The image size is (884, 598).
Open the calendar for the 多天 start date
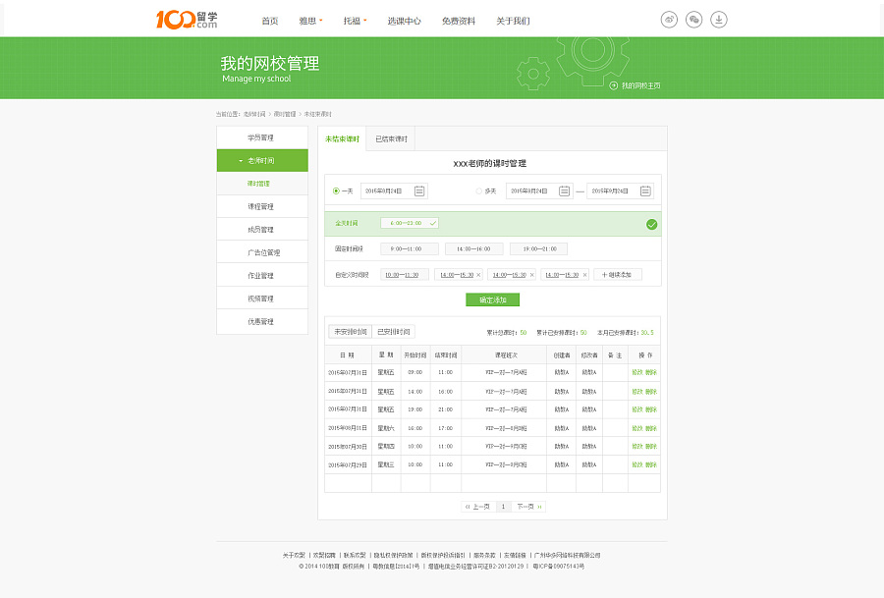click(564, 190)
